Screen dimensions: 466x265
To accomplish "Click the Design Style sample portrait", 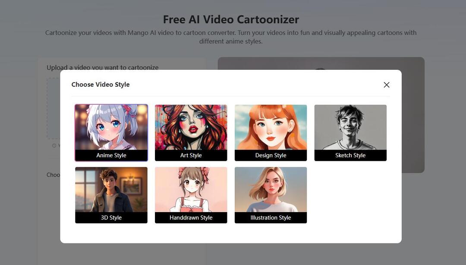I will tap(271, 127).
